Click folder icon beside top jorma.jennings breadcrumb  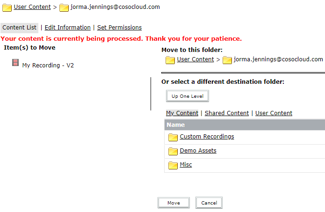(64, 7)
